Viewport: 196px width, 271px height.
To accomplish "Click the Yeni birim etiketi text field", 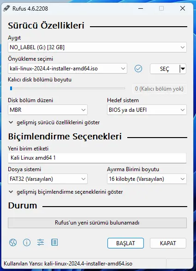I will click(x=97, y=158).
